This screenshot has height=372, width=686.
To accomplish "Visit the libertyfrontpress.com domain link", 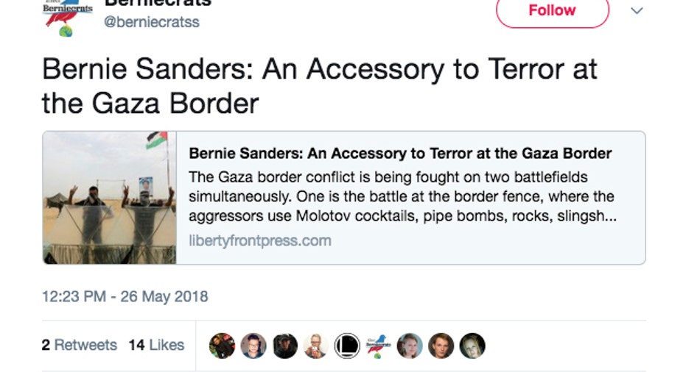I will coord(260,240).
